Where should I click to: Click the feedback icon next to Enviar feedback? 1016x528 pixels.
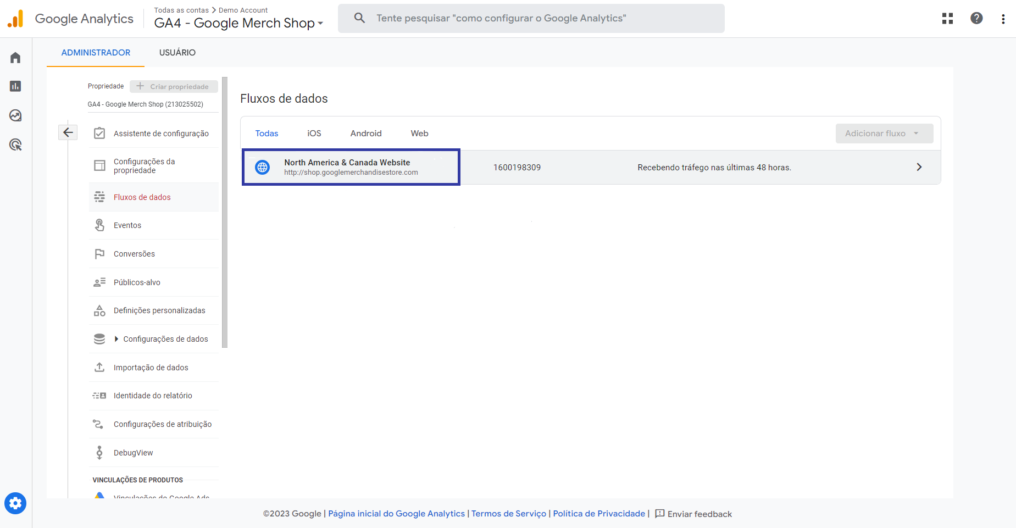660,514
